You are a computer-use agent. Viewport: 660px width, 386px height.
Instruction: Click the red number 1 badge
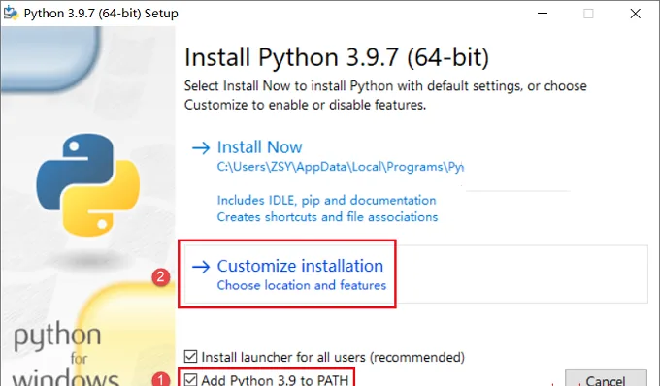click(161, 379)
